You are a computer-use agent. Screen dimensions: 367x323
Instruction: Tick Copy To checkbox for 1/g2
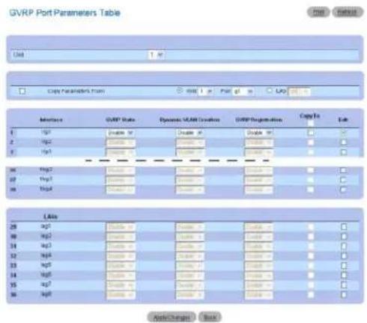310,142
